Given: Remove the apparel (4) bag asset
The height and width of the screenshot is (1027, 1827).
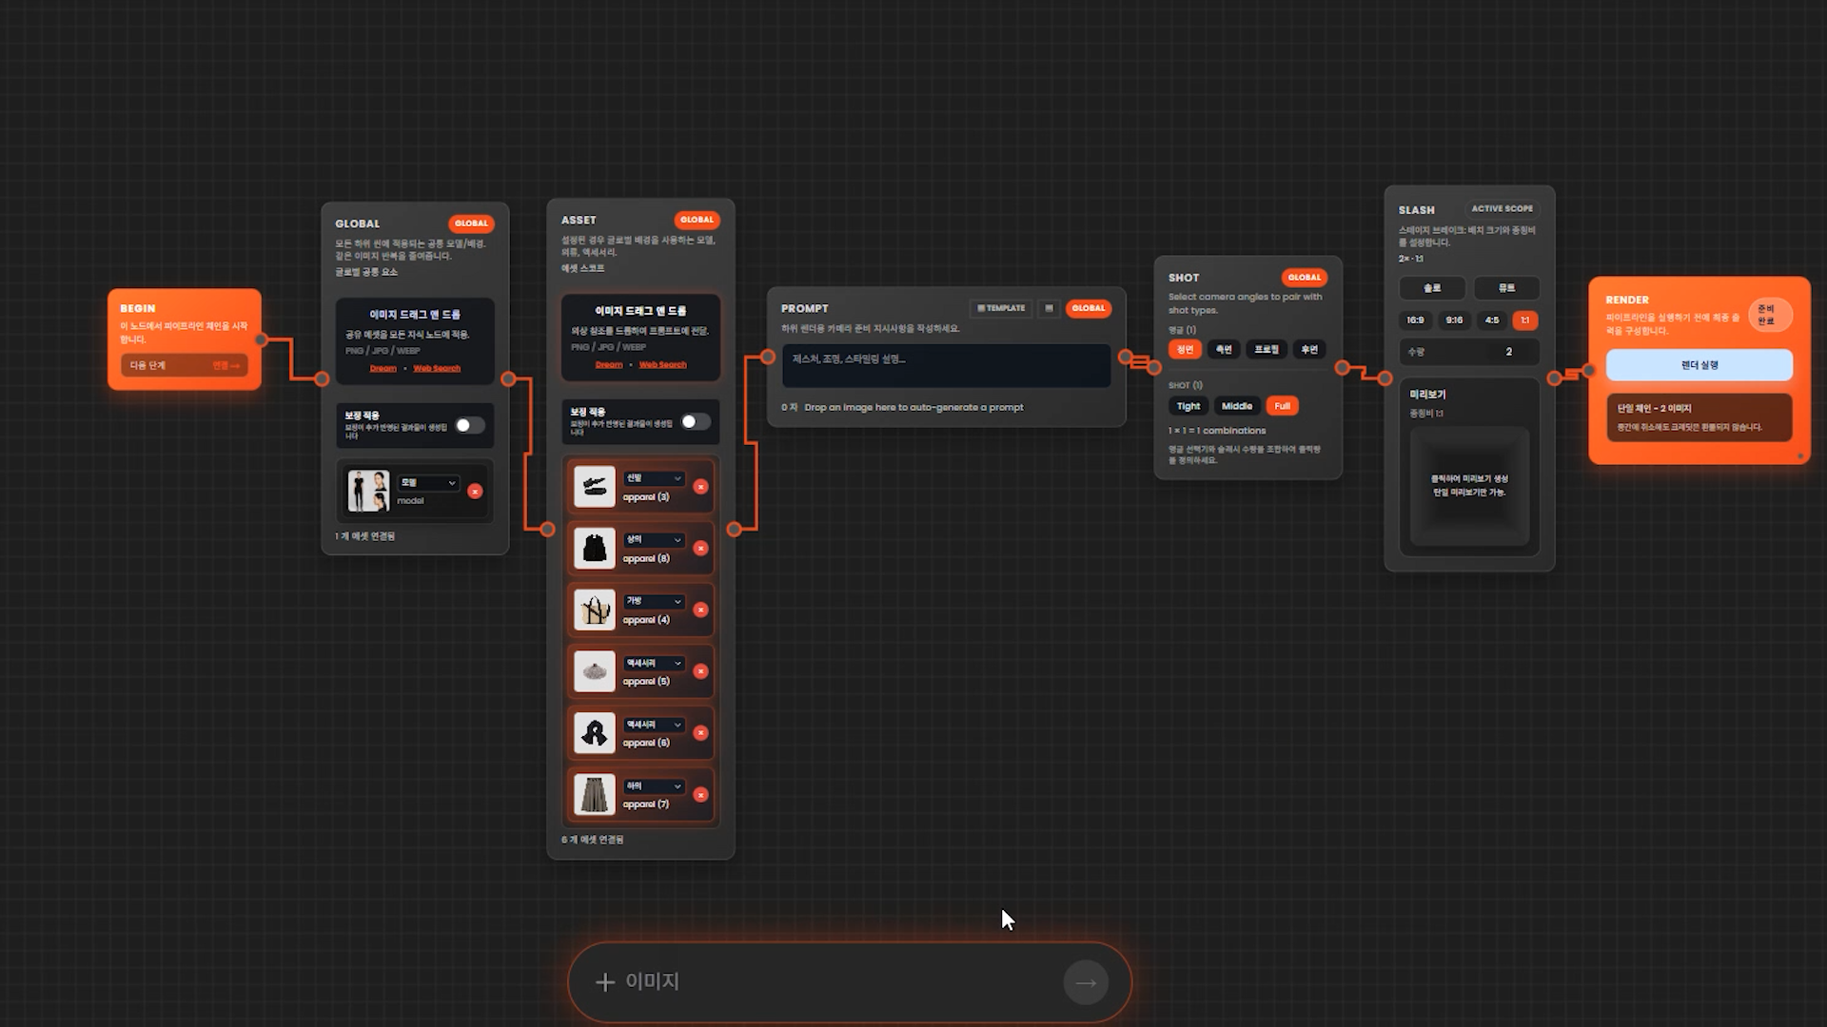Looking at the screenshot, I should pyautogui.click(x=700, y=610).
